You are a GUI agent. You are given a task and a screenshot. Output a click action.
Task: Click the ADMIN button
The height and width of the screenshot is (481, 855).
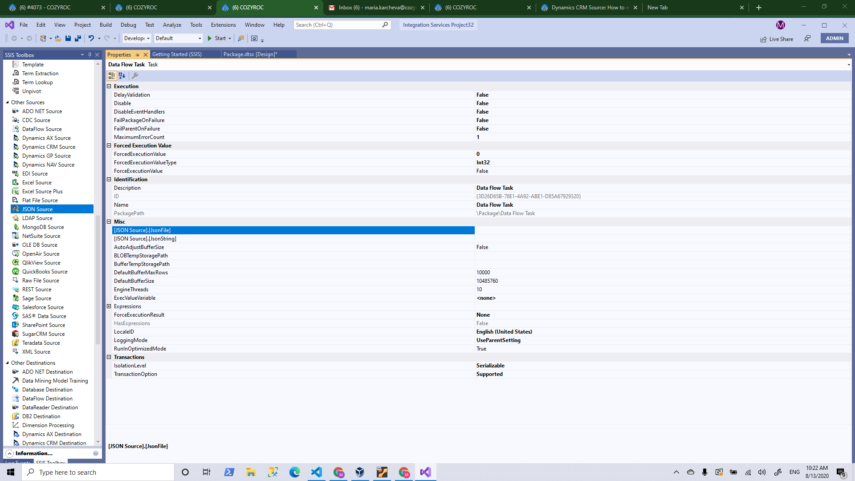click(834, 38)
